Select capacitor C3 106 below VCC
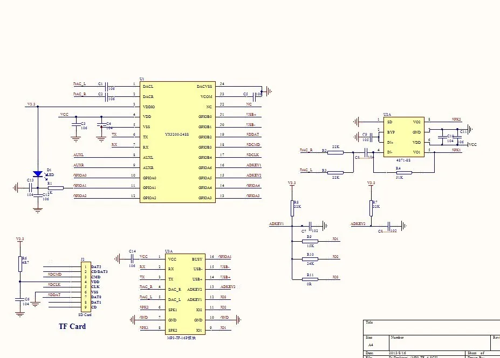This screenshot has width=500, height=358. [76, 125]
